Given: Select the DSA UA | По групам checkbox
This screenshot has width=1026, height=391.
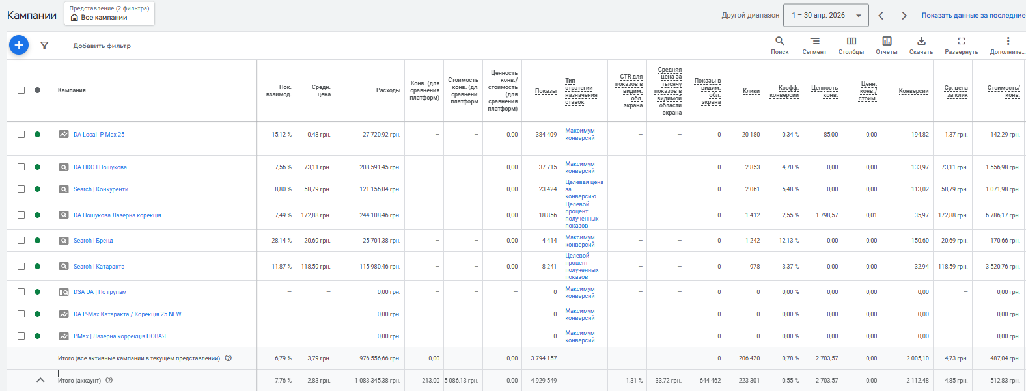Looking at the screenshot, I should [x=21, y=292].
